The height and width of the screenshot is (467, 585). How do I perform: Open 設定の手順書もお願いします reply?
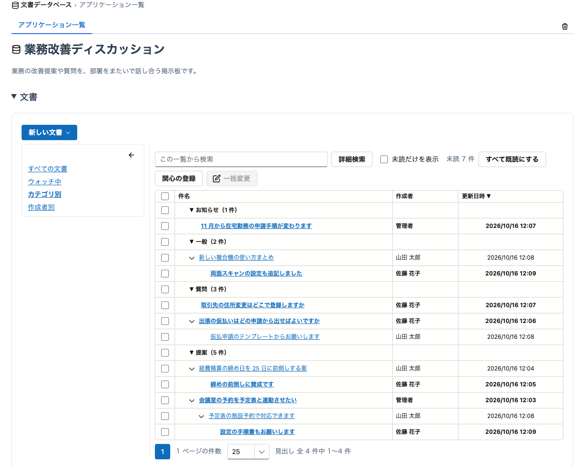(x=257, y=432)
